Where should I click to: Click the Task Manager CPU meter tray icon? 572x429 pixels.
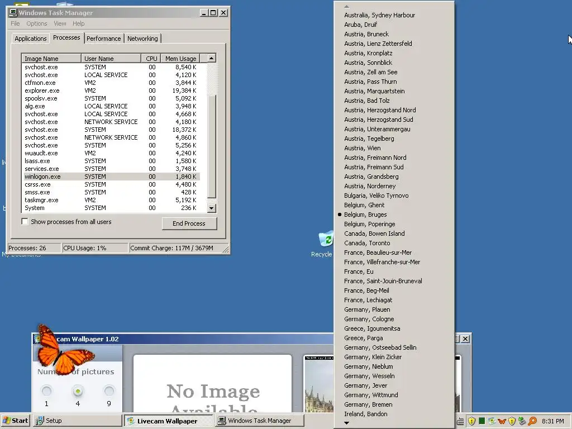[482, 421]
